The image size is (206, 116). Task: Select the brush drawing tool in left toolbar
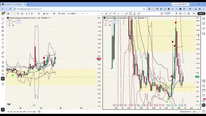3,39
